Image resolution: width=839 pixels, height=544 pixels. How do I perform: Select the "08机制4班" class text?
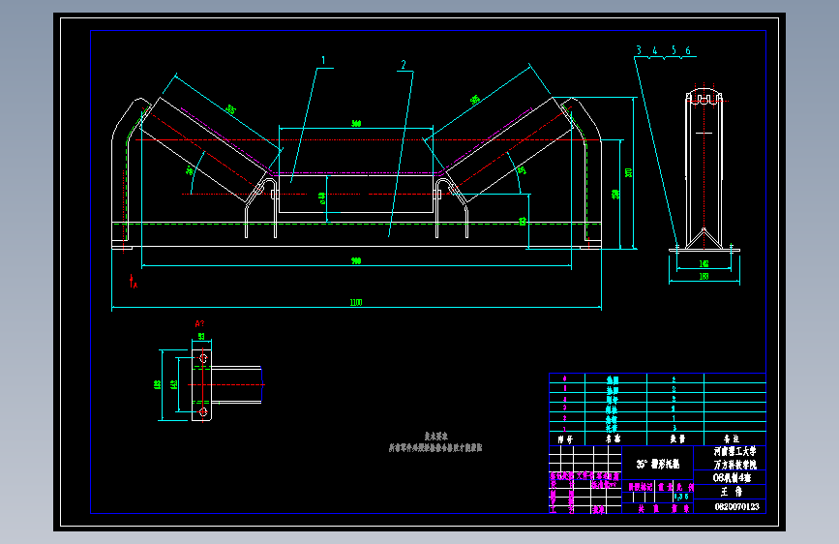point(732,477)
